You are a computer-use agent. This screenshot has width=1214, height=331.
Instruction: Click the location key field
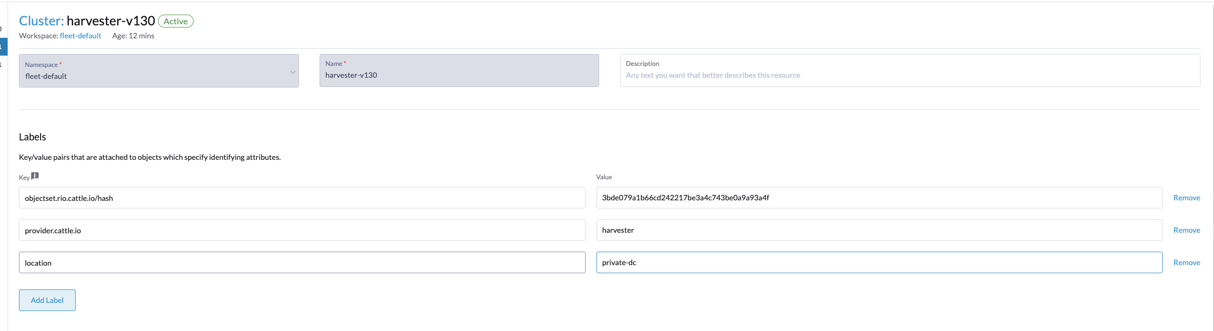(x=302, y=263)
